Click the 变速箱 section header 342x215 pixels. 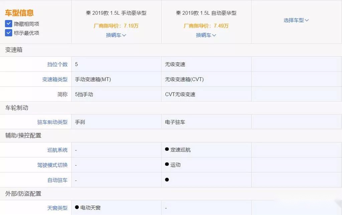(14, 50)
